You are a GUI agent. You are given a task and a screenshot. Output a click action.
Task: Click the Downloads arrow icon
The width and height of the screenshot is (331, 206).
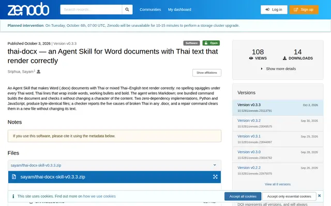click(x=284, y=58)
